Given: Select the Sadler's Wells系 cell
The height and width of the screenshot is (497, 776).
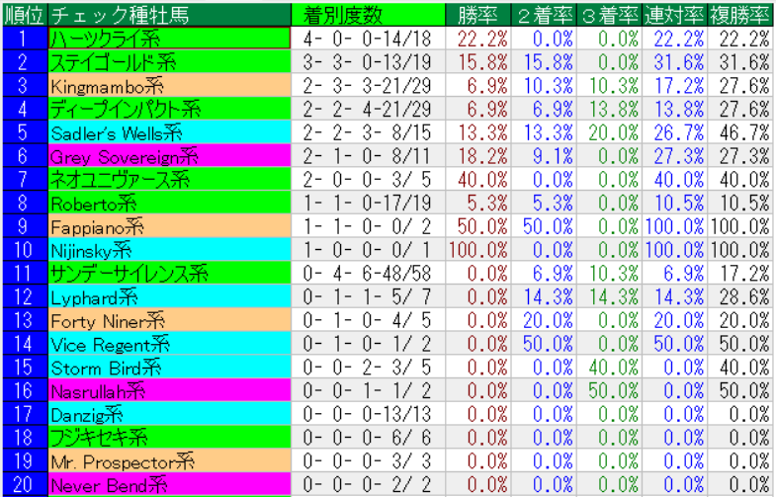Looking at the screenshot, I should 168,132.
